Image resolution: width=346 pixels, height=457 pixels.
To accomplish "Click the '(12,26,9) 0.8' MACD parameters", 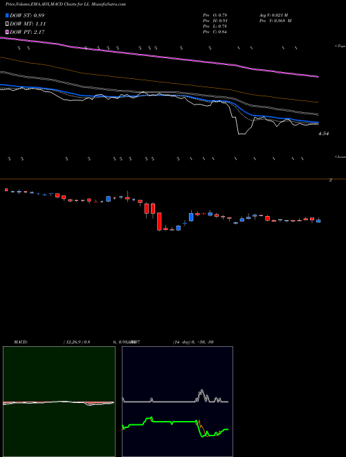I will point(77,342).
